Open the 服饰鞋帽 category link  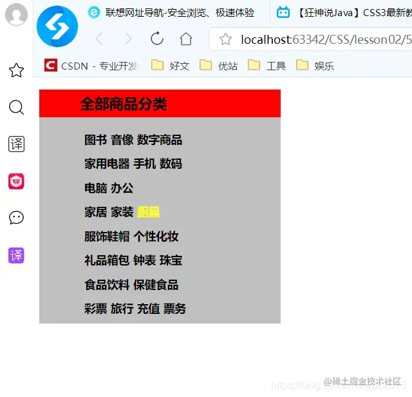point(107,237)
